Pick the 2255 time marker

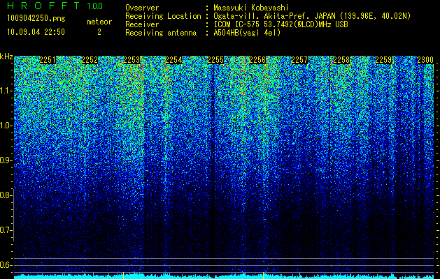pos(215,60)
